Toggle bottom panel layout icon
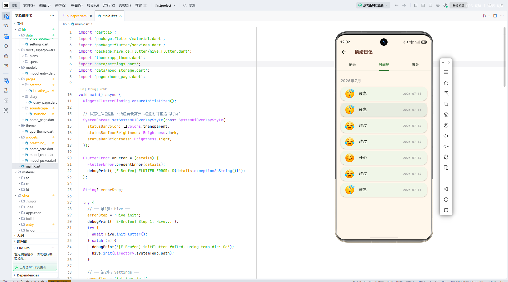Viewport: 508px width, 282px height. click(423, 5)
